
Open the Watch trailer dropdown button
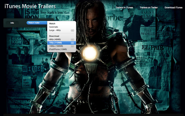[x=37, y=23]
